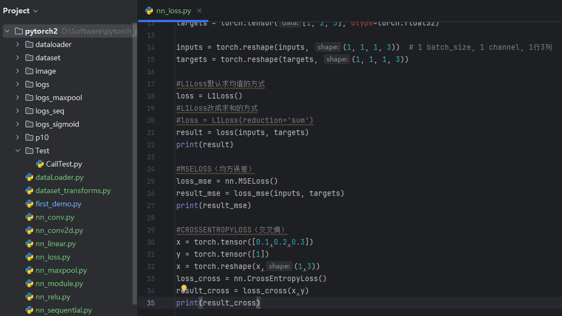
Task: Click commented '#loss = L1Loss(reduction='sum')' line
Action: [245, 120]
